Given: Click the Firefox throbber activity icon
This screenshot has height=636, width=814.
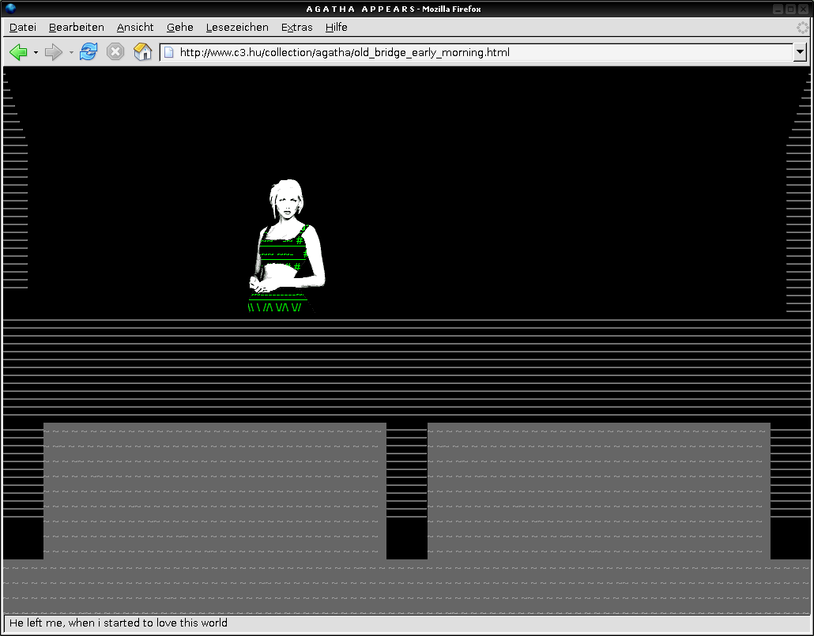Looking at the screenshot, I should pyautogui.click(x=803, y=28).
